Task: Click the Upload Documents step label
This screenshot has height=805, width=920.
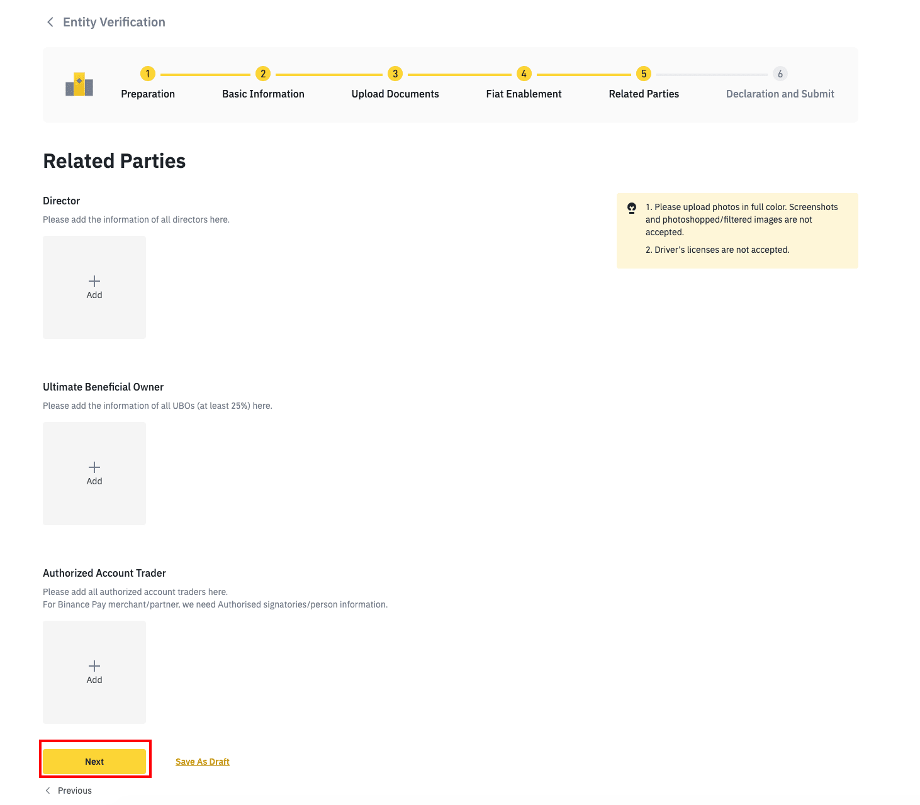Action: pos(395,94)
